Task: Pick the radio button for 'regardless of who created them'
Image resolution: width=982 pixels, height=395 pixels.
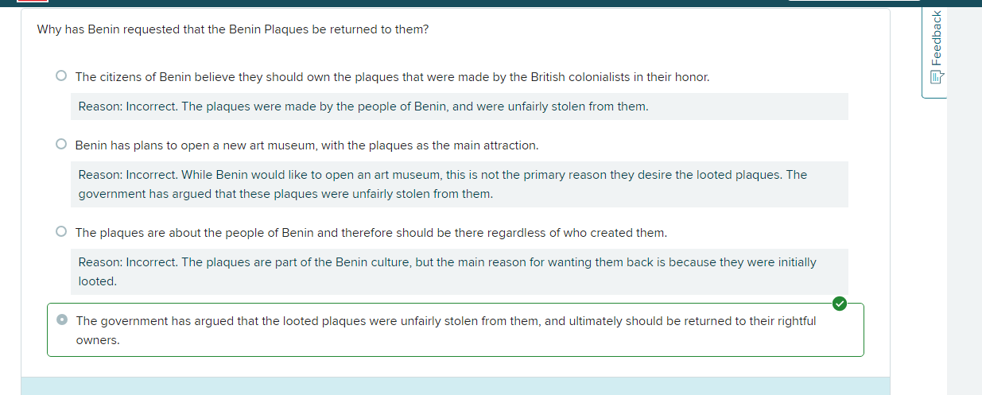Action: [x=61, y=232]
